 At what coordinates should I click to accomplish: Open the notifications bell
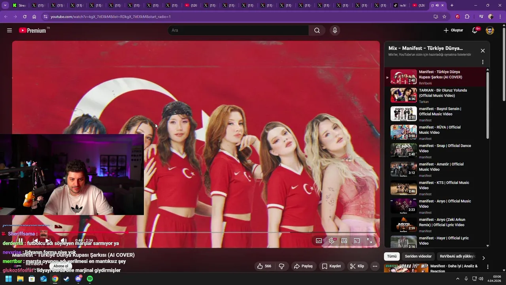coord(475,30)
